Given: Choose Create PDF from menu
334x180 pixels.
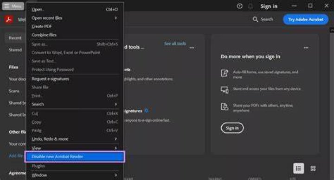Looking at the screenshot, I should [x=74, y=26].
